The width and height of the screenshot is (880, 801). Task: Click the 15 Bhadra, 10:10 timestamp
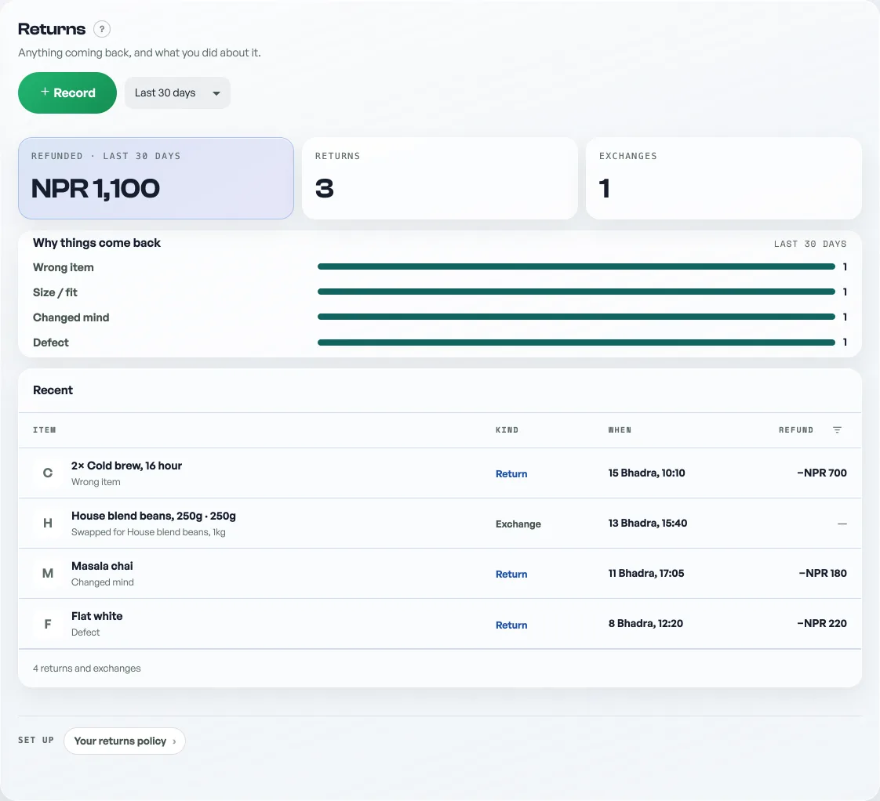tap(646, 473)
